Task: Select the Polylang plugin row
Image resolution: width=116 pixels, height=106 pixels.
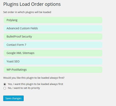Action: [53, 20]
